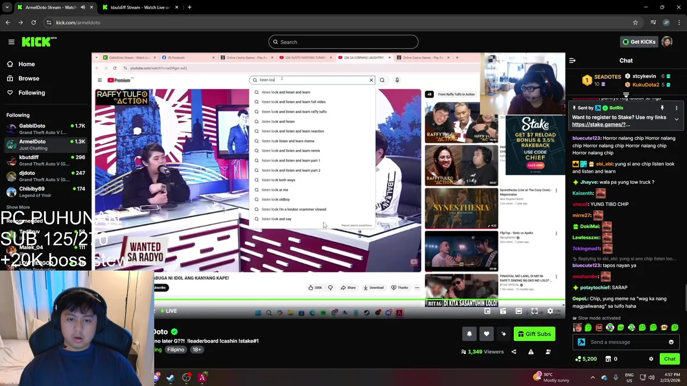Open the emoji picker in chat box
The height and width of the screenshot is (386, 687).
(x=671, y=342)
